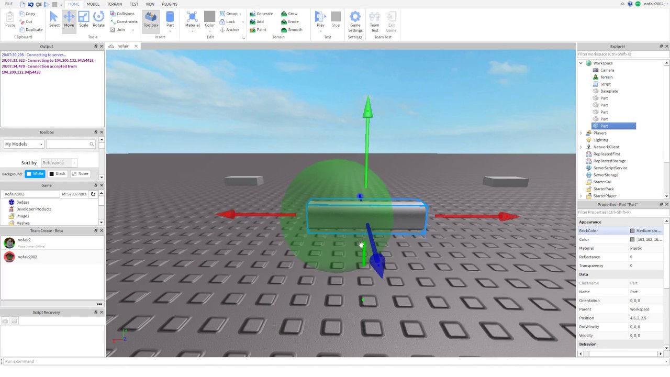Screen dimensions: 670x377
Task: Click the Stop test button
Action: click(x=336, y=19)
